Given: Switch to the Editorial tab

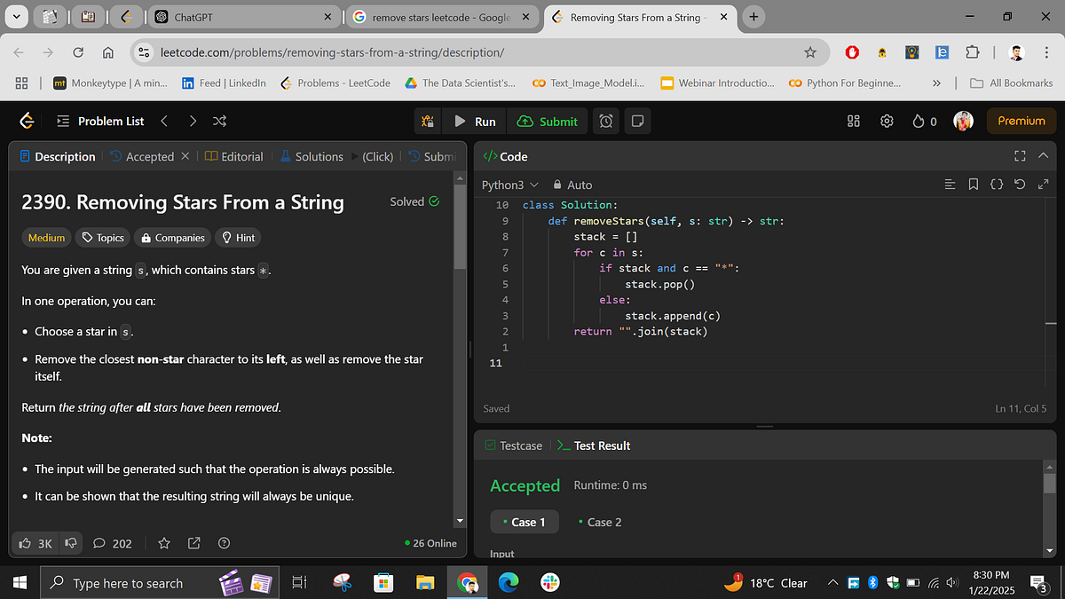Looking at the screenshot, I should pos(242,156).
